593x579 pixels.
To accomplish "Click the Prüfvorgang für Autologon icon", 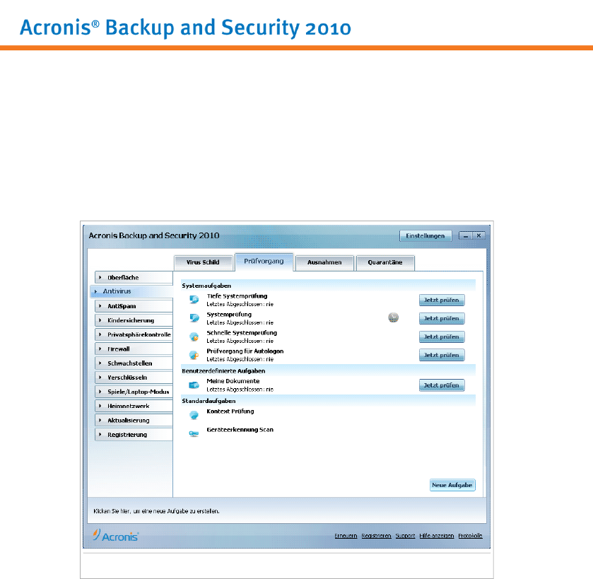I will tap(194, 355).
